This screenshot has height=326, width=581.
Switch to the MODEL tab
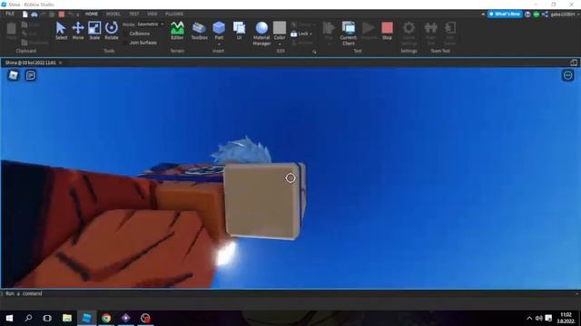click(113, 14)
